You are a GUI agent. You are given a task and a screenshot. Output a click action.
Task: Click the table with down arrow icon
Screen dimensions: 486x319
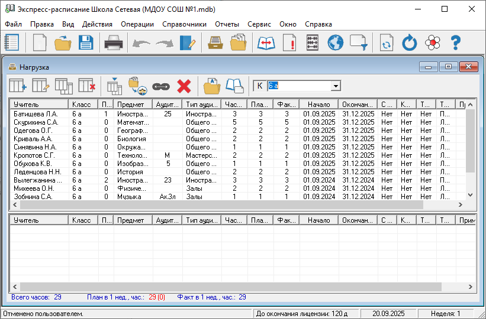click(x=115, y=86)
